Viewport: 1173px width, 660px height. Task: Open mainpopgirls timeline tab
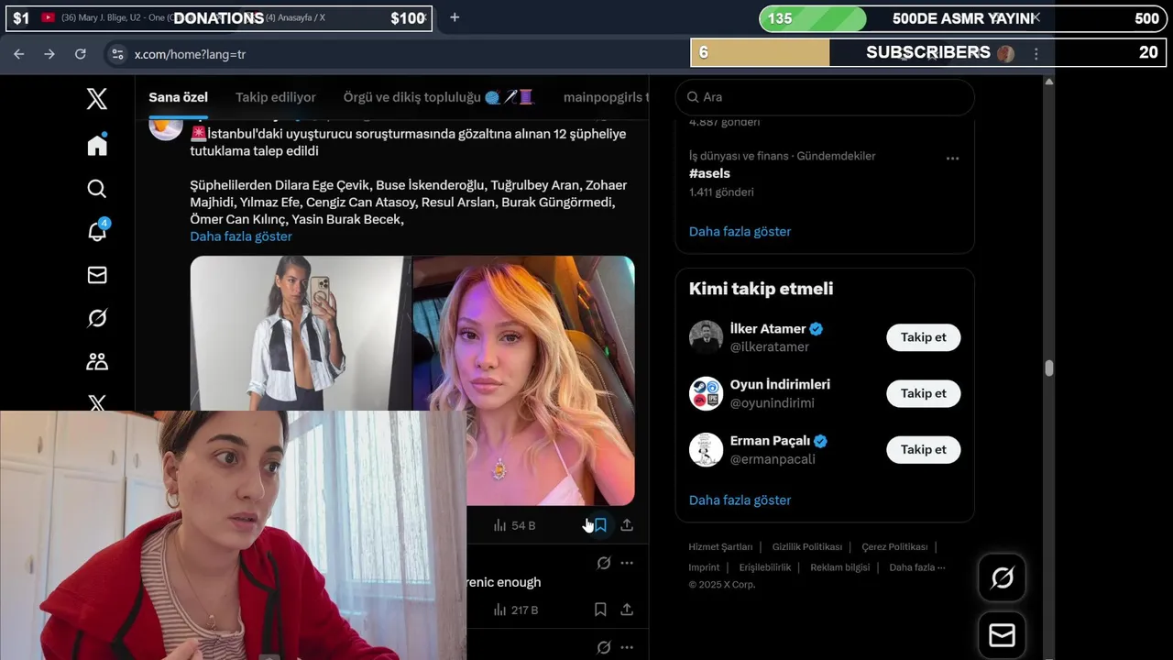(606, 97)
